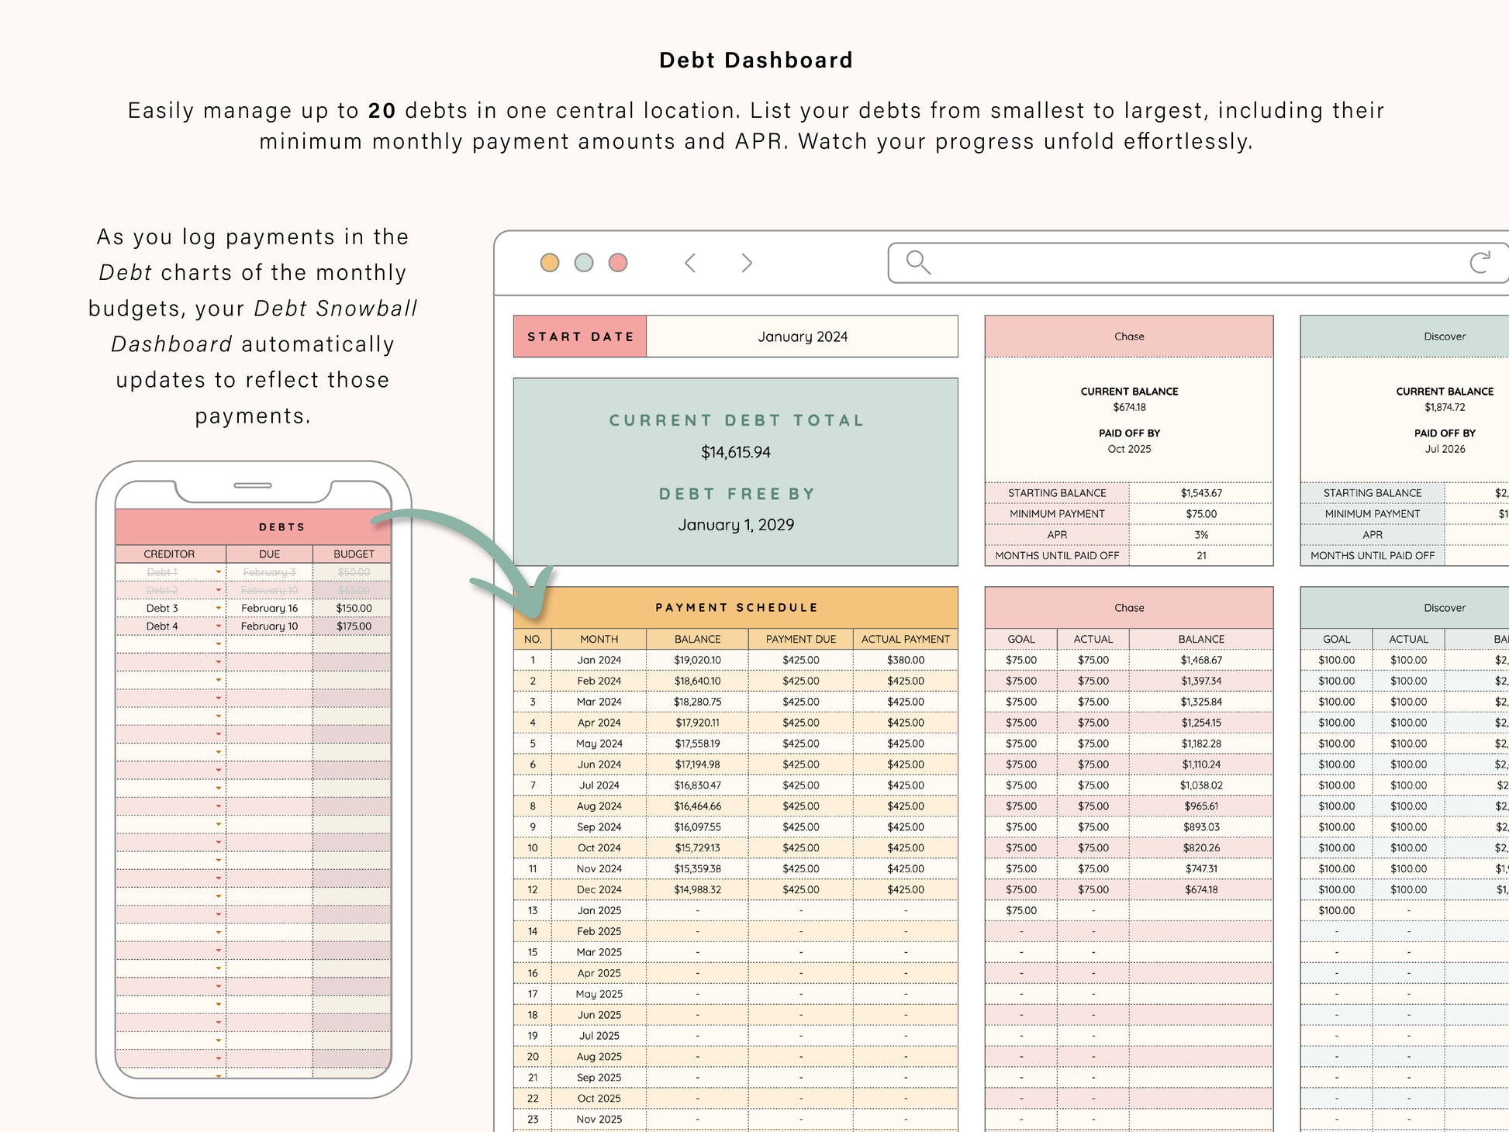Select the balance cell $15,359.38

point(698,869)
